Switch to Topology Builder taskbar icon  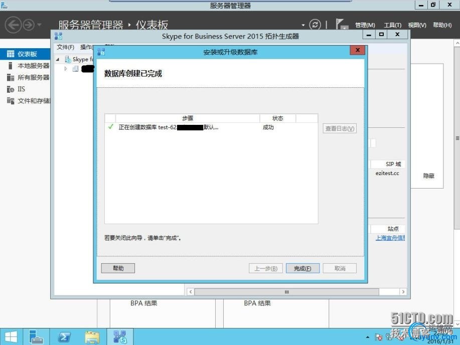120,337
